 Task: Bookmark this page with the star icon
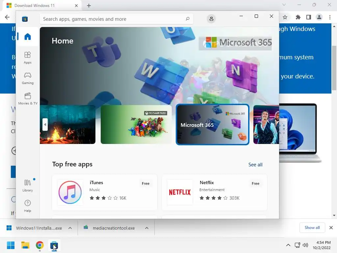click(x=285, y=17)
